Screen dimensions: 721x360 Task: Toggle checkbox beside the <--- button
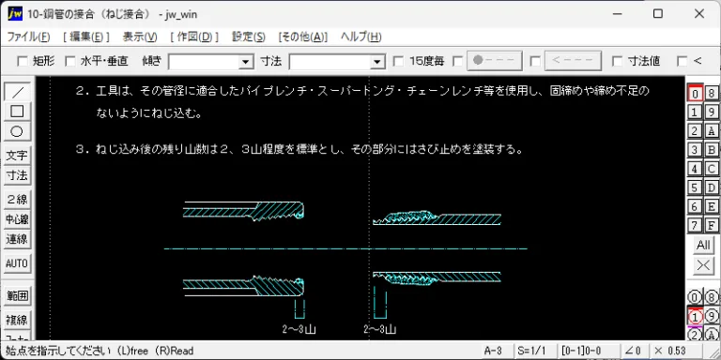pyautogui.click(x=535, y=61)
